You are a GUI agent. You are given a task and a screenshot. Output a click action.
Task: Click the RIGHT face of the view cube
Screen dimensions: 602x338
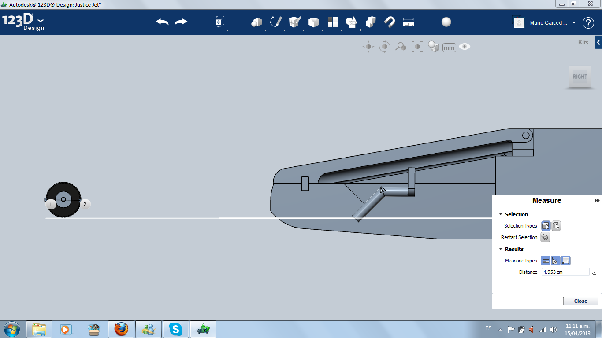click(580, 77)
